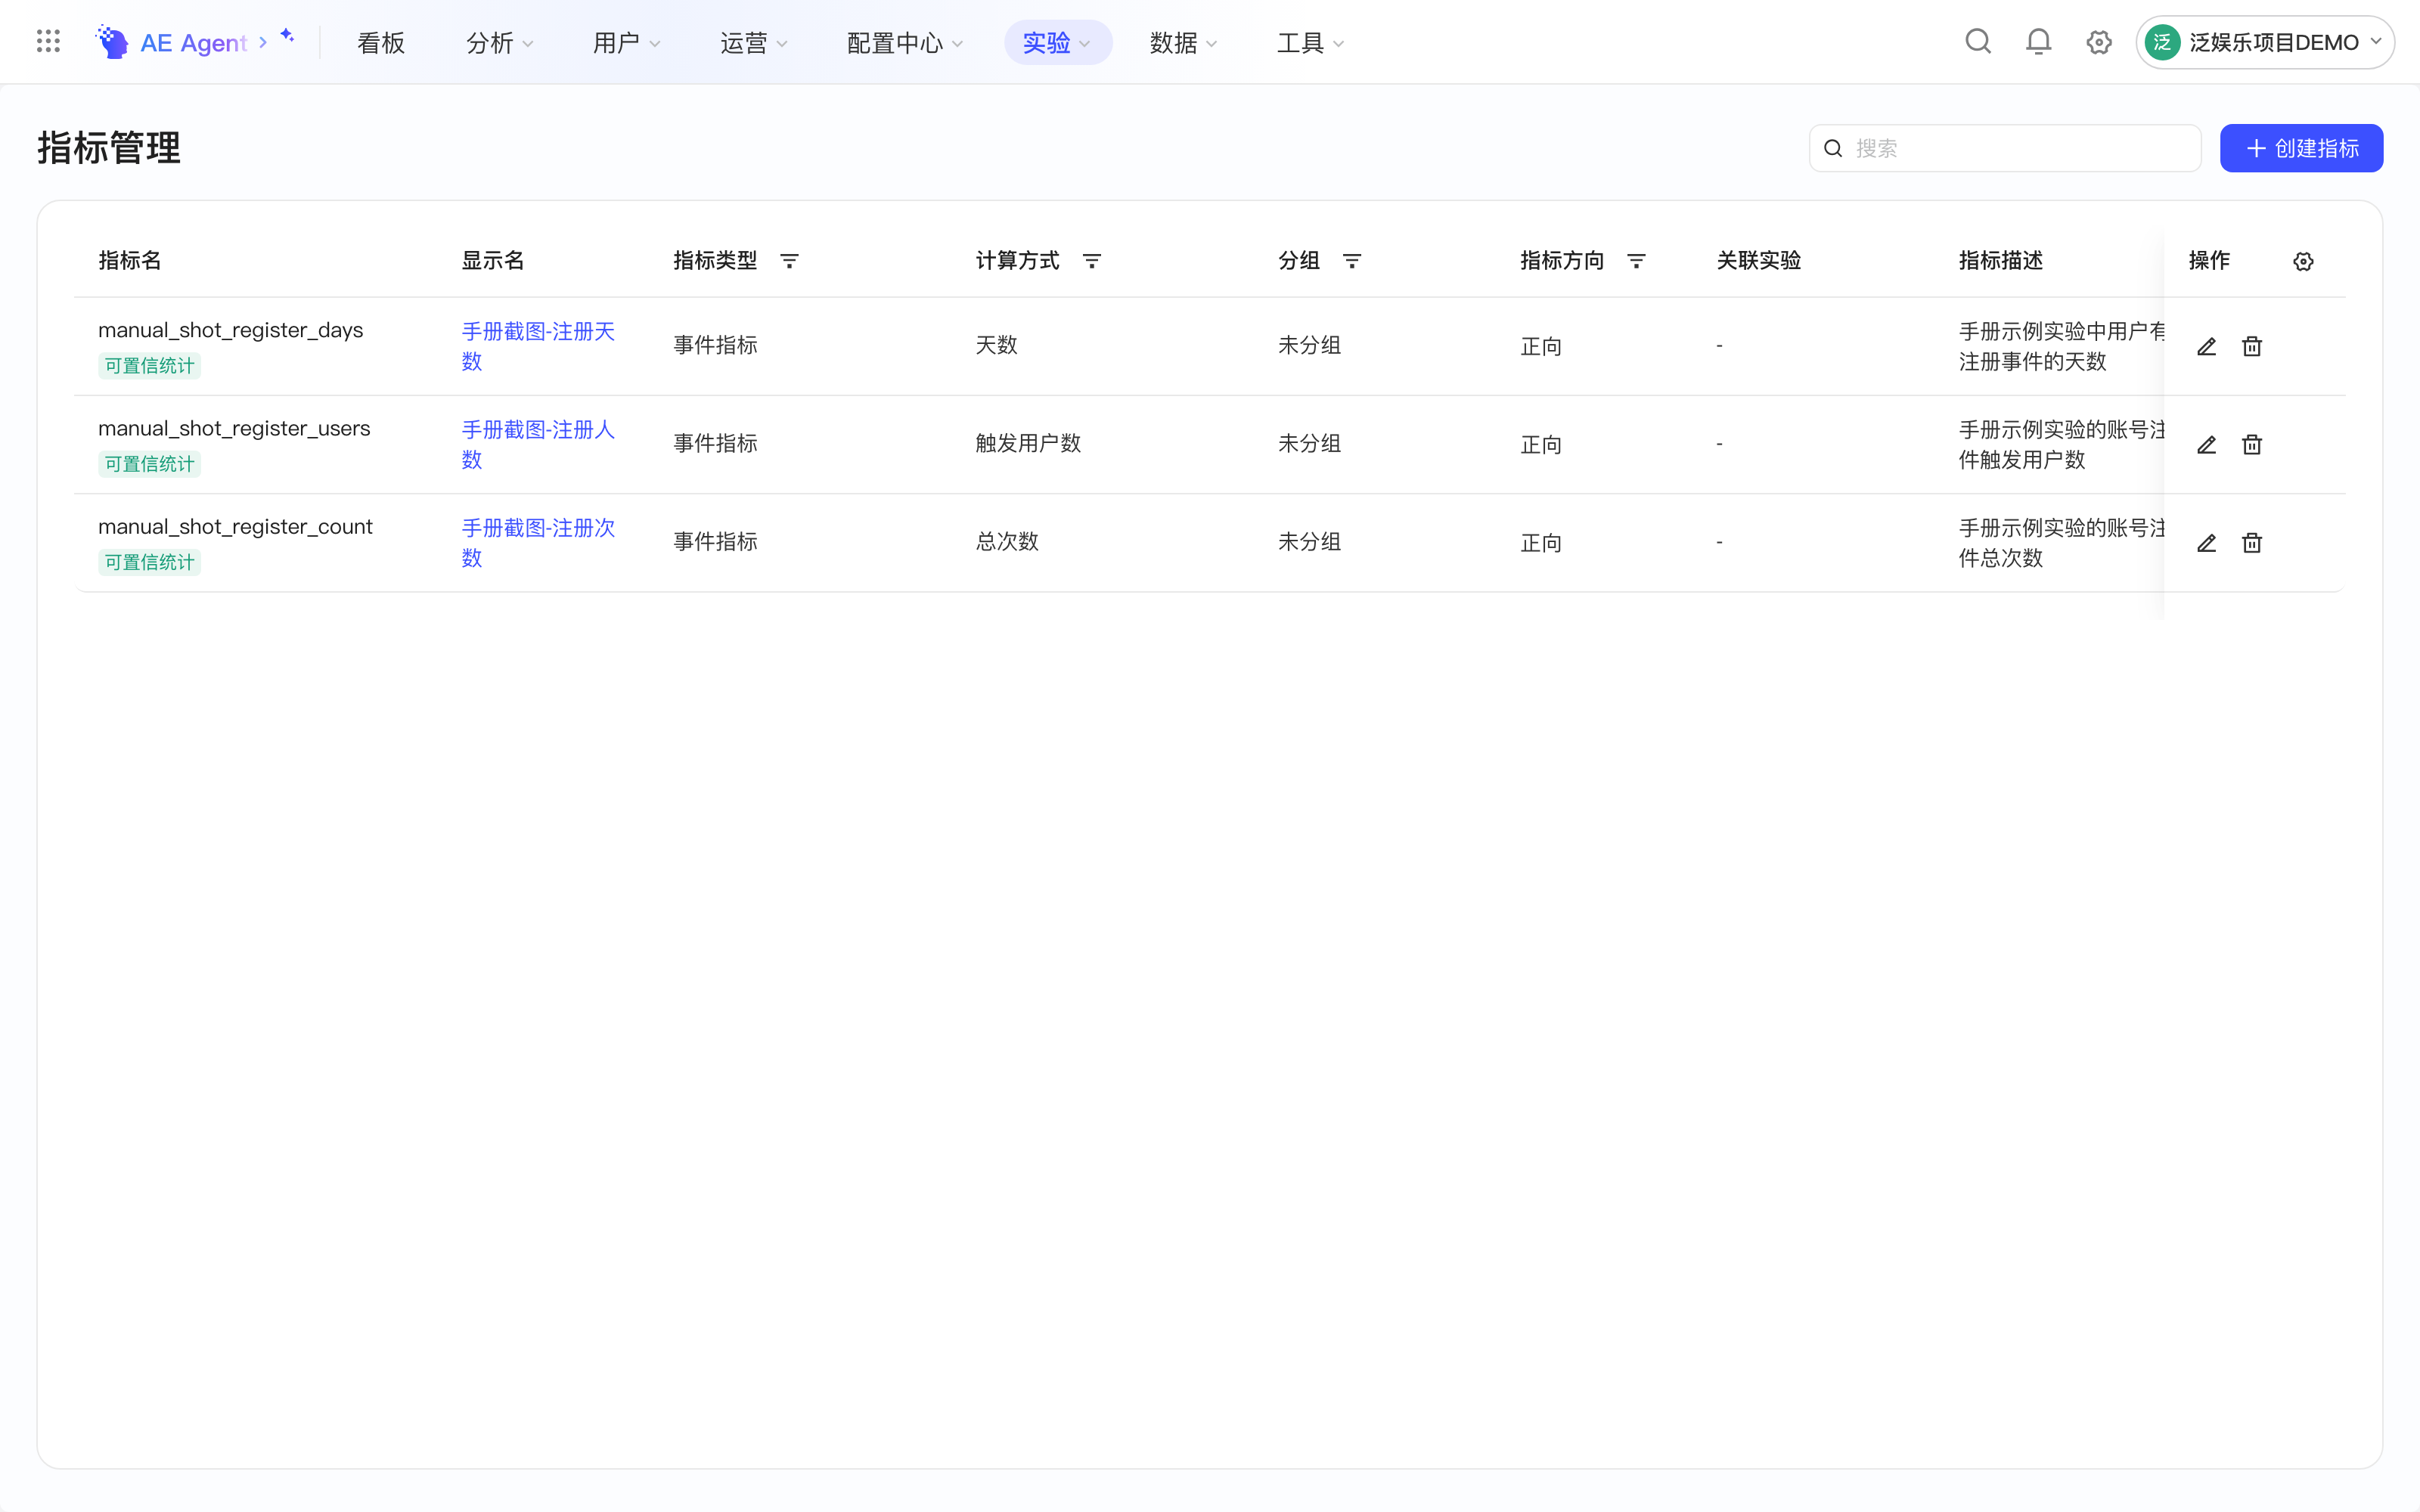Viewport: 2420px width, 1512px height.
Task: Open the app grid launcher icon
Action: coord(48,42)
